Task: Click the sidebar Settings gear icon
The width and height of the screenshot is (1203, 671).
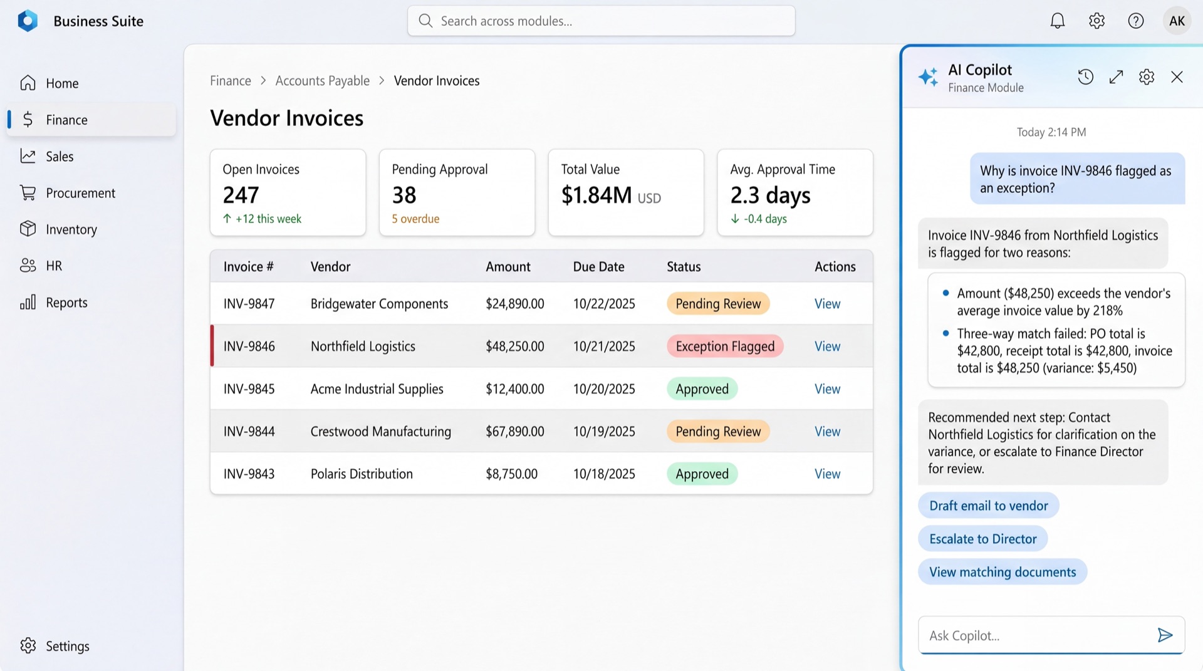Action: (x=28, y=645)
